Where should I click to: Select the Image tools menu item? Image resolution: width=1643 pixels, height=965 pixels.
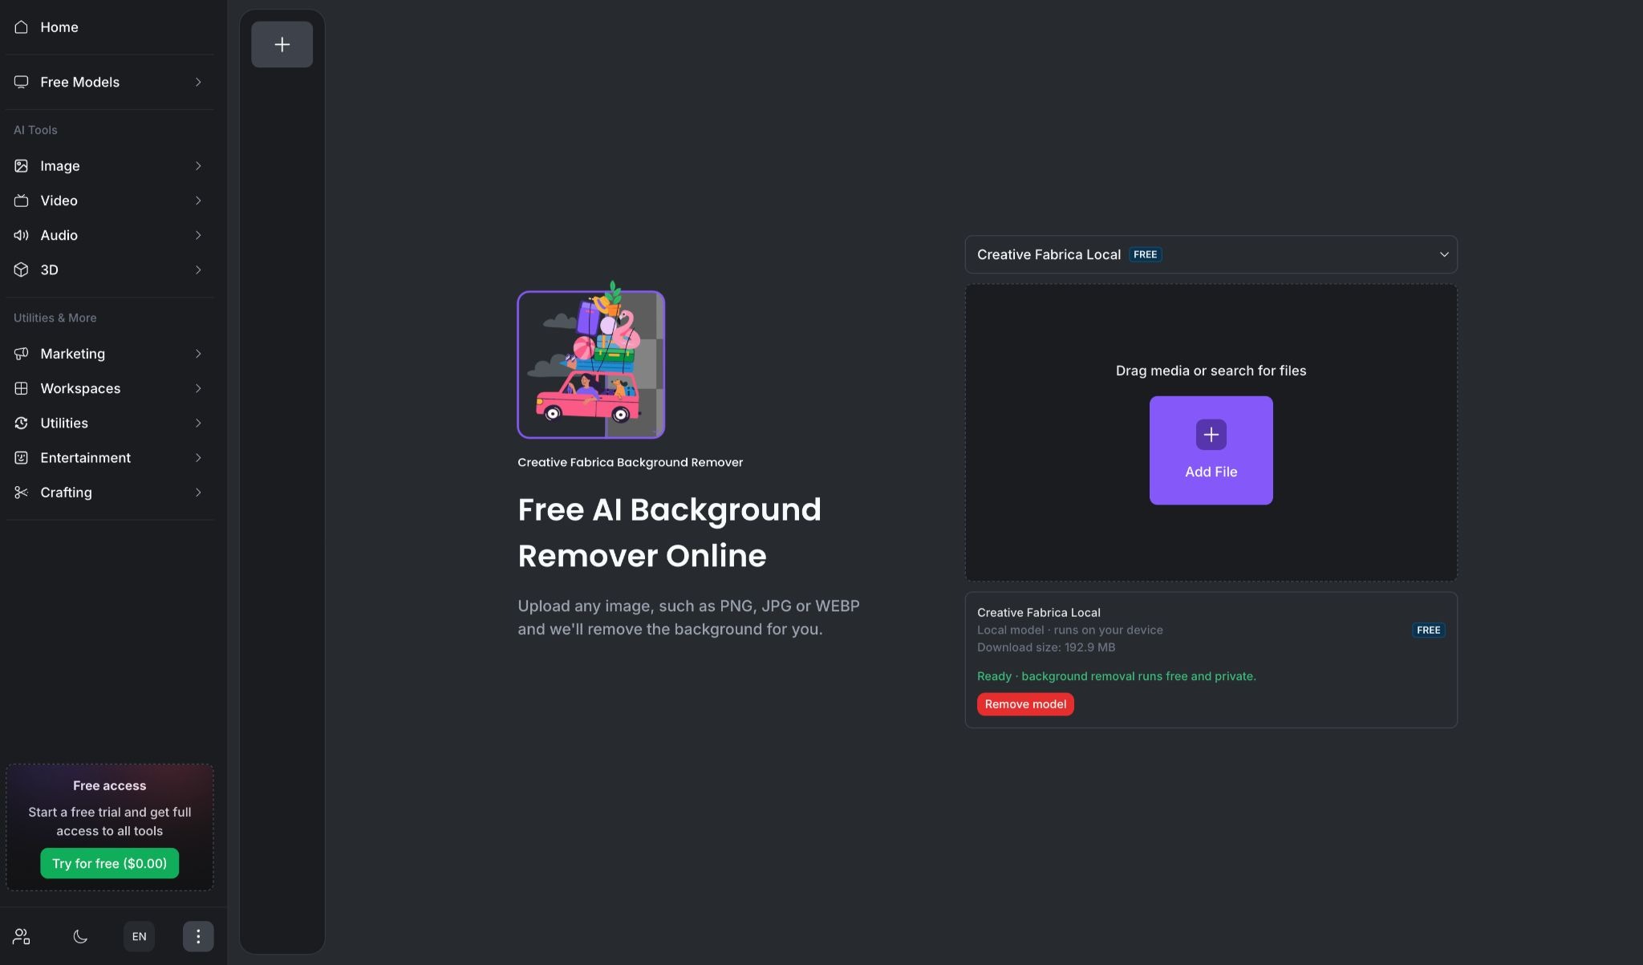point(110,165)
